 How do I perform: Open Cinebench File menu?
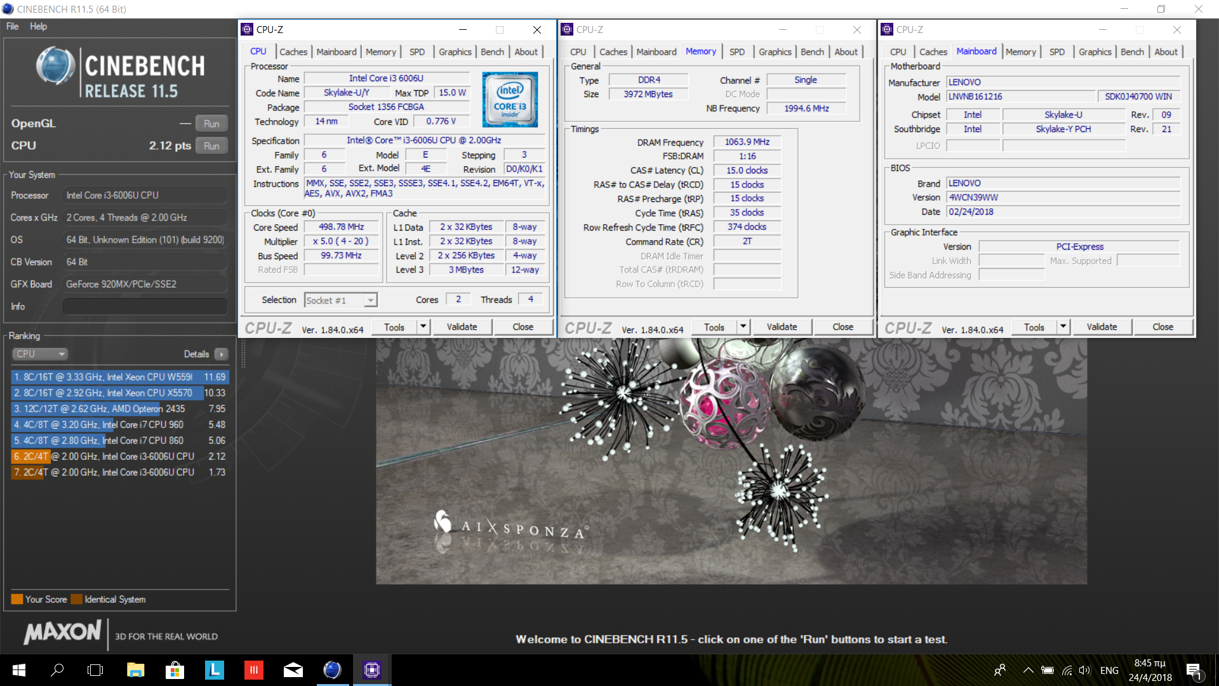(13, 26)
